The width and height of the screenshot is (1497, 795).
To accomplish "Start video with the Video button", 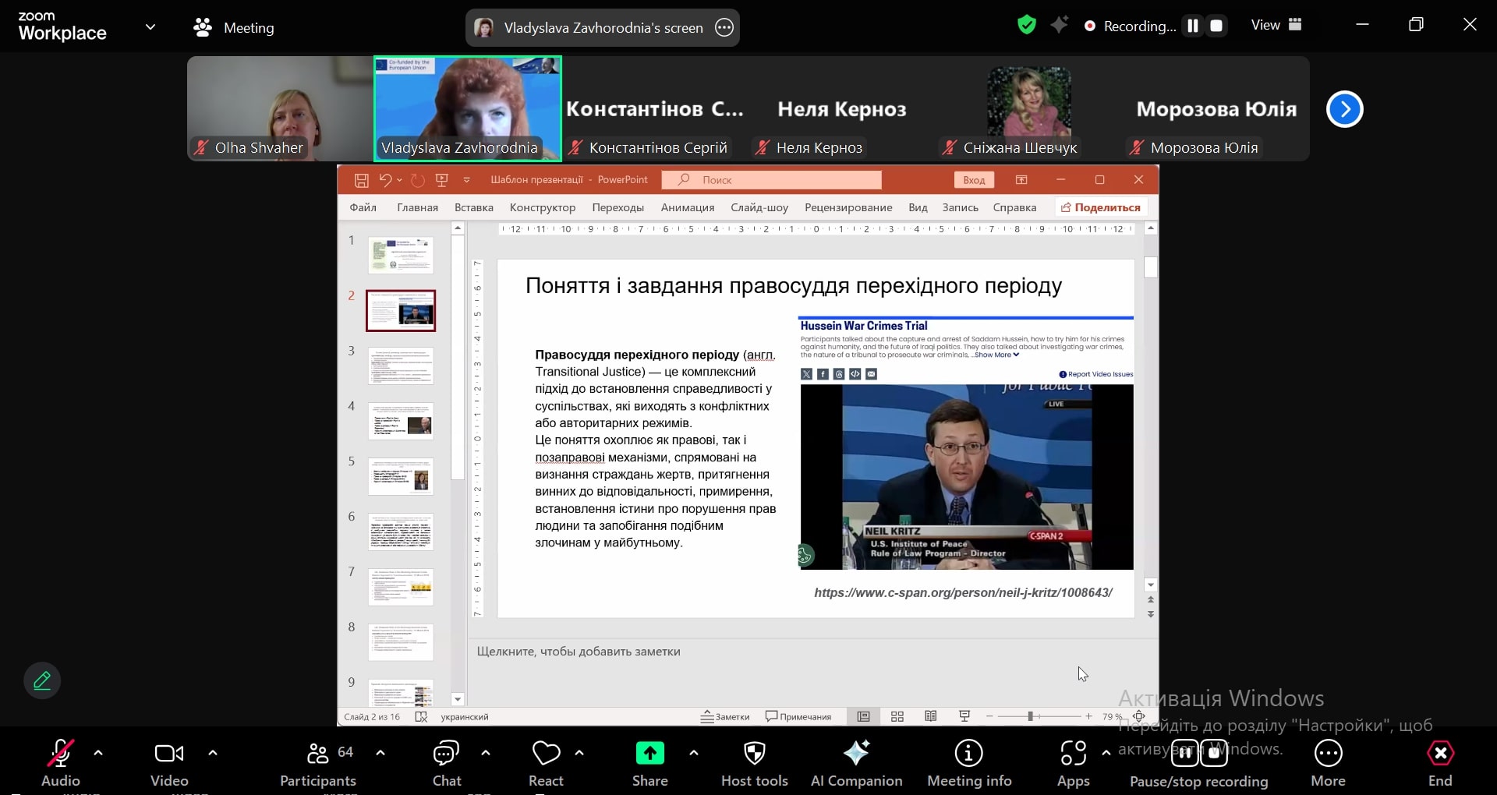I will coord(169,764).
